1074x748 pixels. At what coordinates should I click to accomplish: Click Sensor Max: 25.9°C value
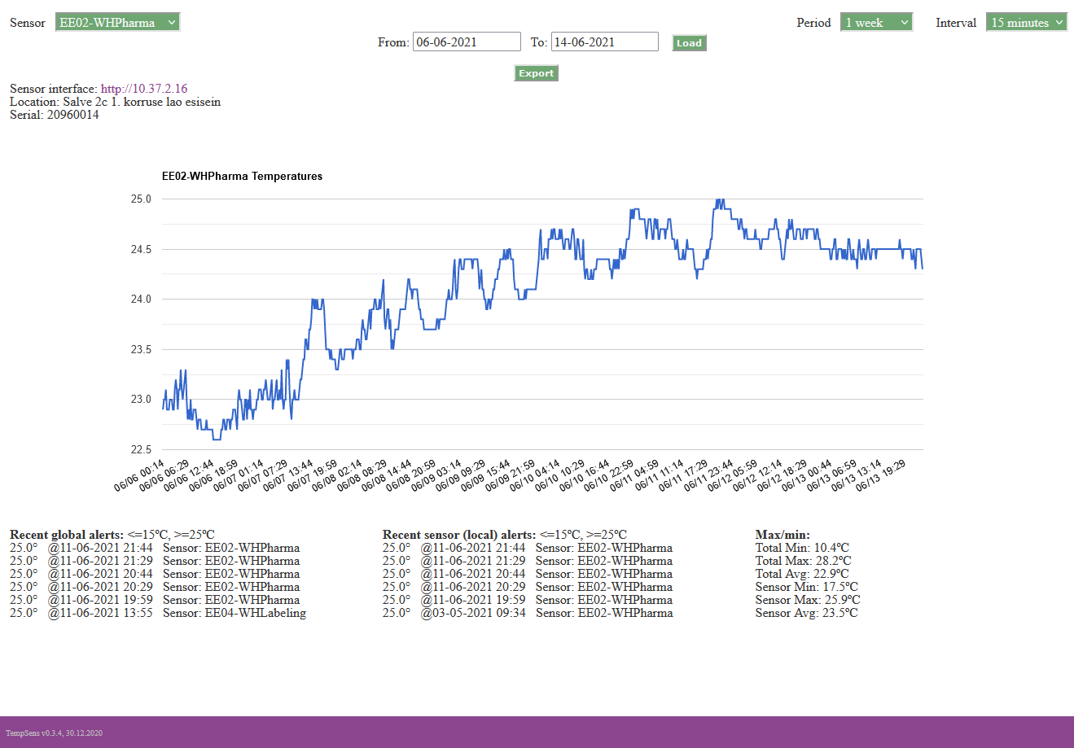click(808, 600)
